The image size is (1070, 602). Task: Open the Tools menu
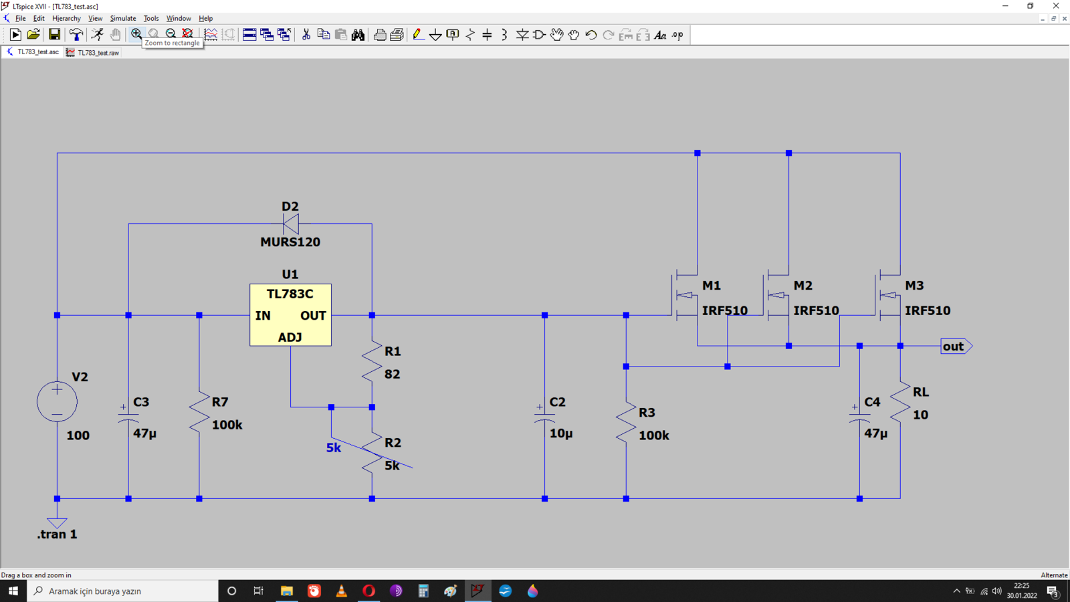(151, 19)
